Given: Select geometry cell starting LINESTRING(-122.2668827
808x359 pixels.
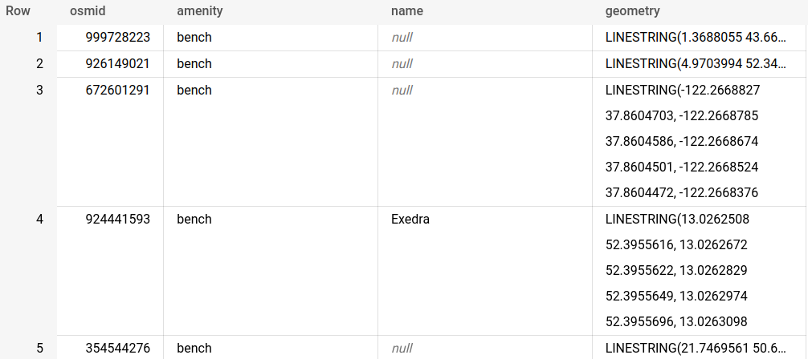Looking at the screenshot, I should click(x=683, y=142).
